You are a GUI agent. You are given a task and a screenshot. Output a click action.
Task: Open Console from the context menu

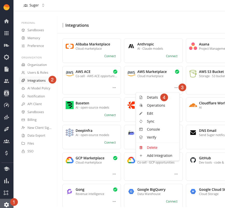tap(158, 129)
